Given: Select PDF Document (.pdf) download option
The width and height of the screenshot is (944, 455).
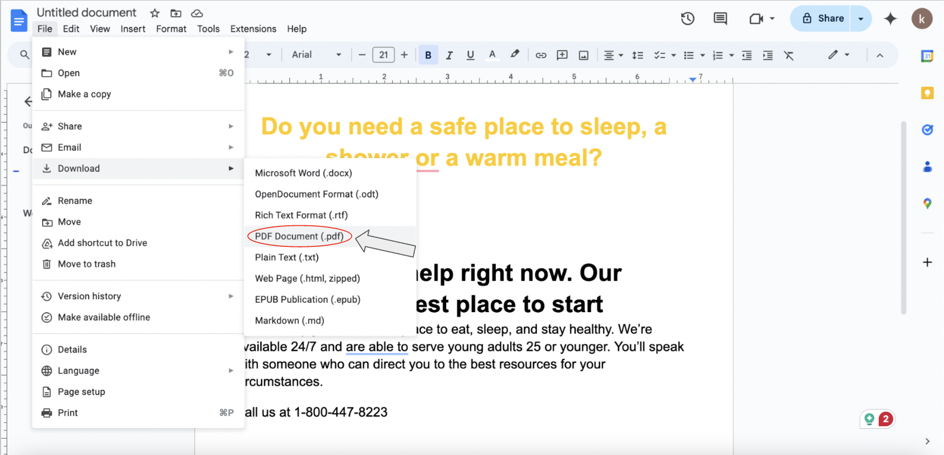Looking at the screenshot, I should [299, 236].
